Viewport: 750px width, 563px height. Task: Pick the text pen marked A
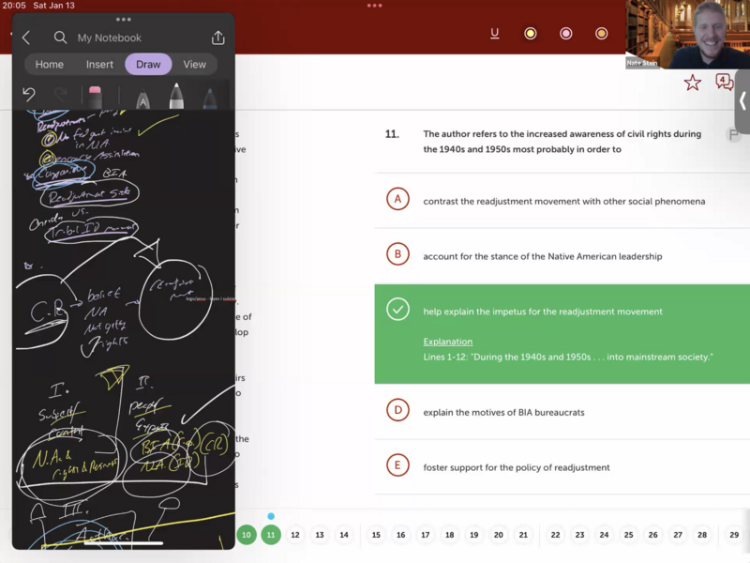[142, 99]
